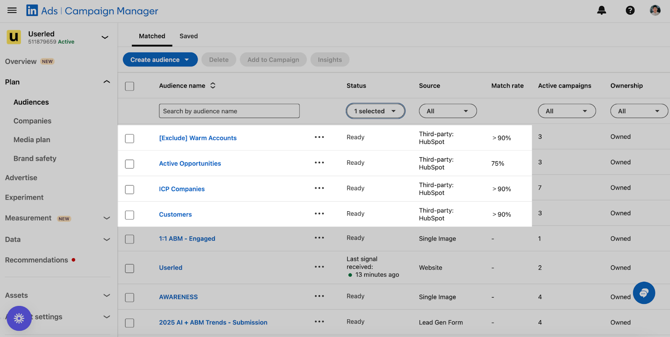Open more options for AWARENESS row
This screenshot has width=670, height=337.
(x=320, y=296)
